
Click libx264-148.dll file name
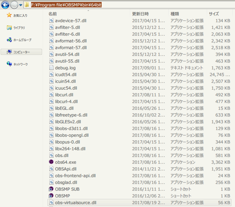click(70, 149)
